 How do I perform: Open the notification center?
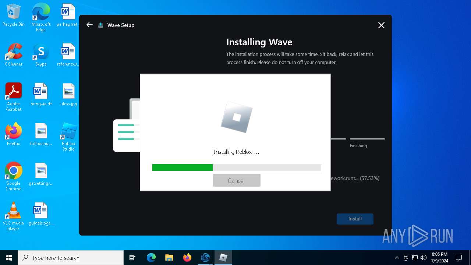click(x=459, y=258)
